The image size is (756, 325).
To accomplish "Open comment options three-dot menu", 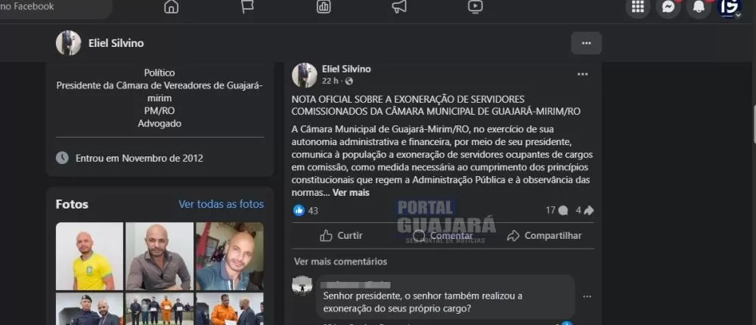I will (x=587, y=296).
